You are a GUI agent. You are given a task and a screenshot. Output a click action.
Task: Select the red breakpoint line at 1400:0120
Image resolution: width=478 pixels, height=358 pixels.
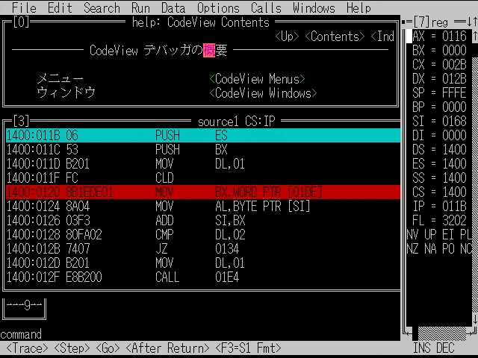[x=203, y=192]
